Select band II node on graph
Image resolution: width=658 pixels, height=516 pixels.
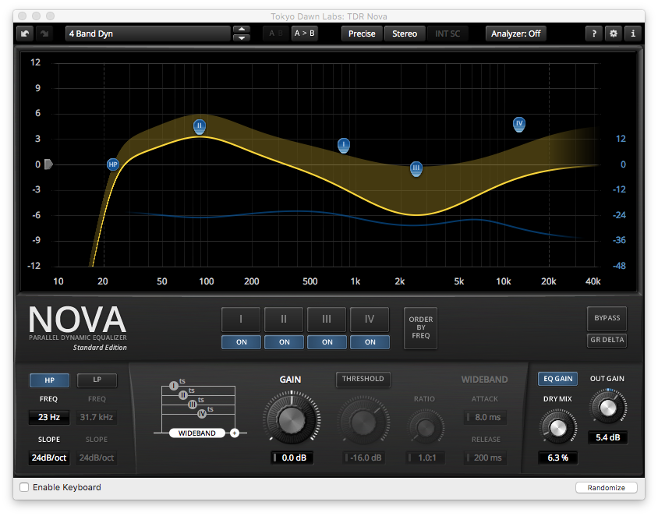(x=200, y=126)
